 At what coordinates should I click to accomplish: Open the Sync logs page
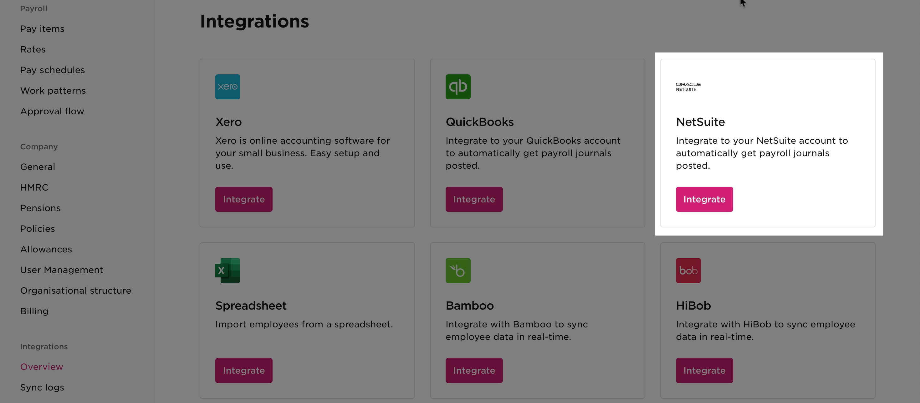42,387
